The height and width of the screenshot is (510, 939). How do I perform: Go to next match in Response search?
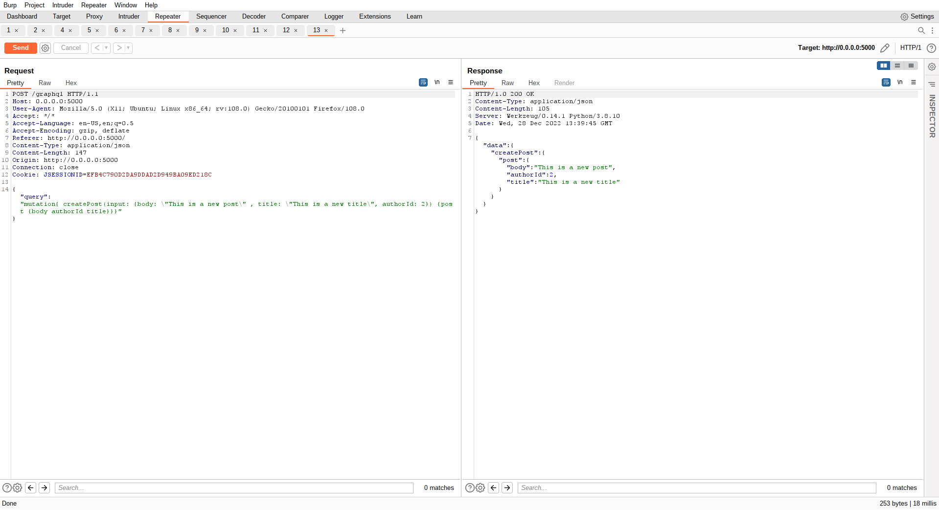tap(507, 488)
